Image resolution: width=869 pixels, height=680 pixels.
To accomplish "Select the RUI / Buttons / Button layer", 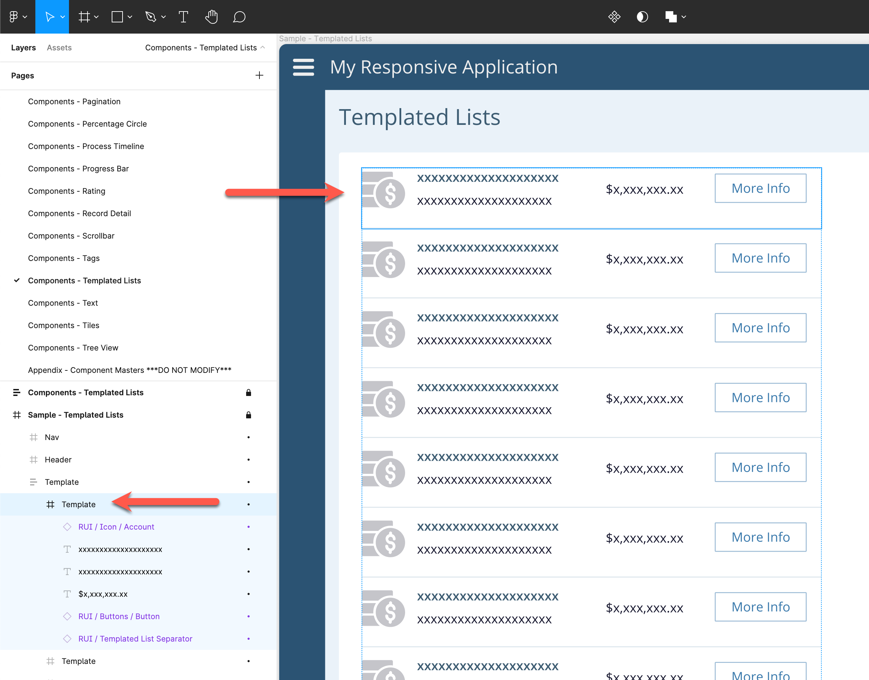I will 119,616.
